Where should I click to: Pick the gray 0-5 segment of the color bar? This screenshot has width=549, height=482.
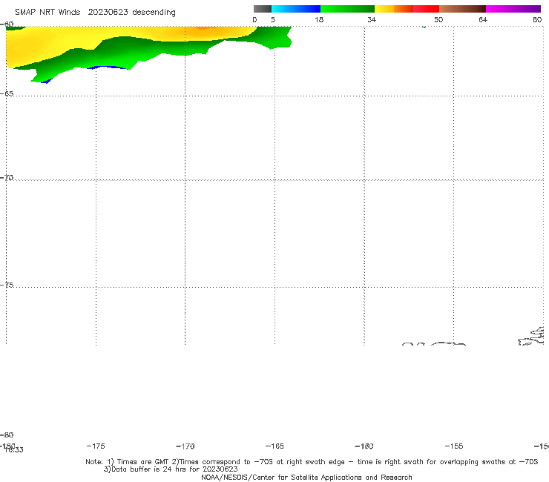coord(262,9)
